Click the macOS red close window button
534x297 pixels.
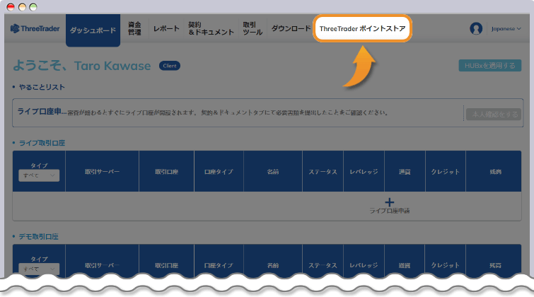tap(11, 7)
